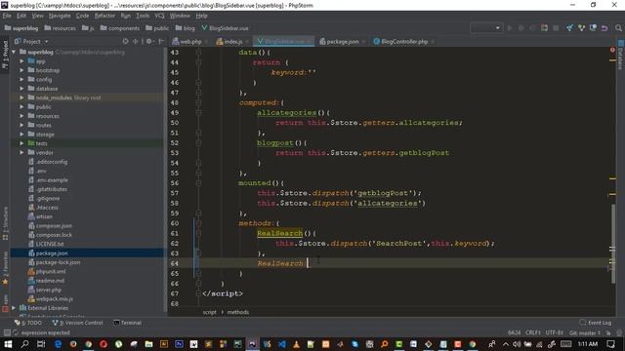Open the Database side tool window
The image size is (625, 351).
[621, 55]
